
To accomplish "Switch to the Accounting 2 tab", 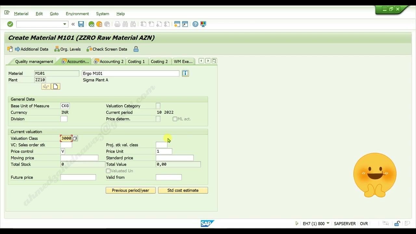I will coord(109,61).
